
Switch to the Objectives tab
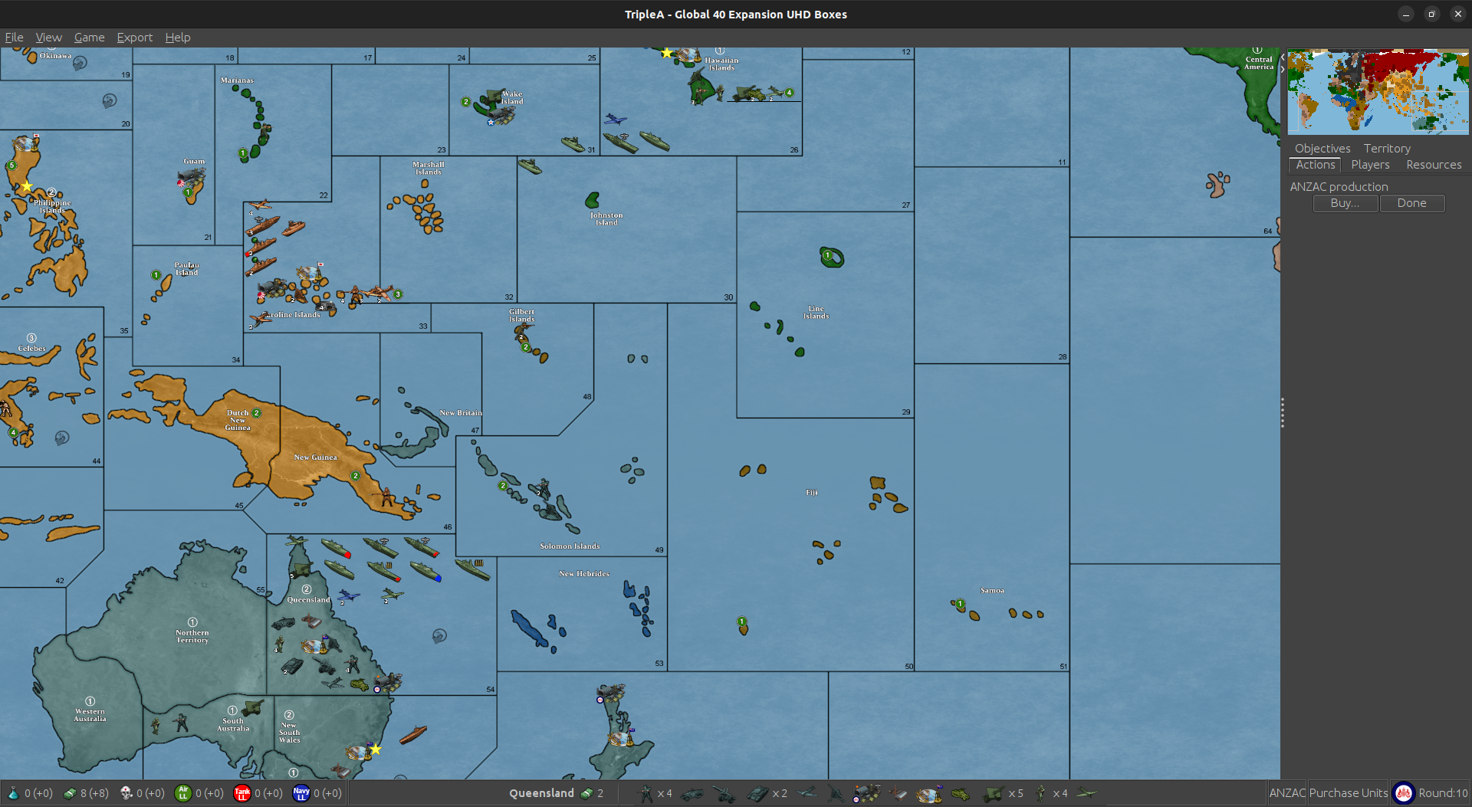pos(1322,149)
